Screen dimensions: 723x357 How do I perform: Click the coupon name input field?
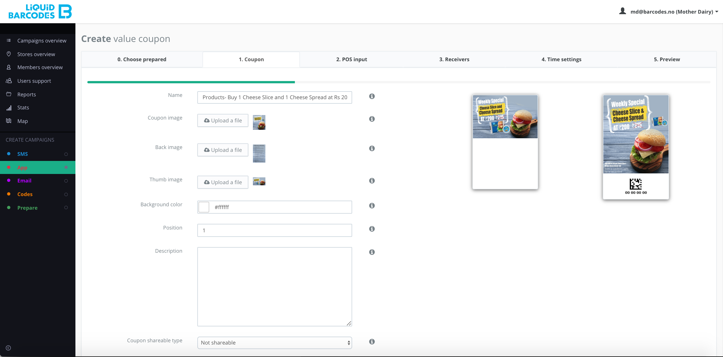[275, 97]
